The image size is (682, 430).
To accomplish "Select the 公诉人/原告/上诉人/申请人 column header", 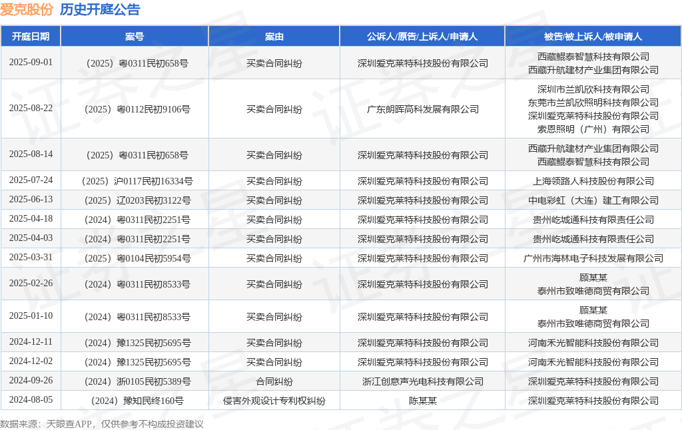I will 422,37.
